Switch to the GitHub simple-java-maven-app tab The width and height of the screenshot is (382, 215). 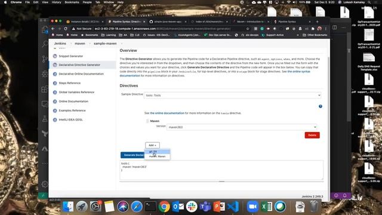(168, 21)
